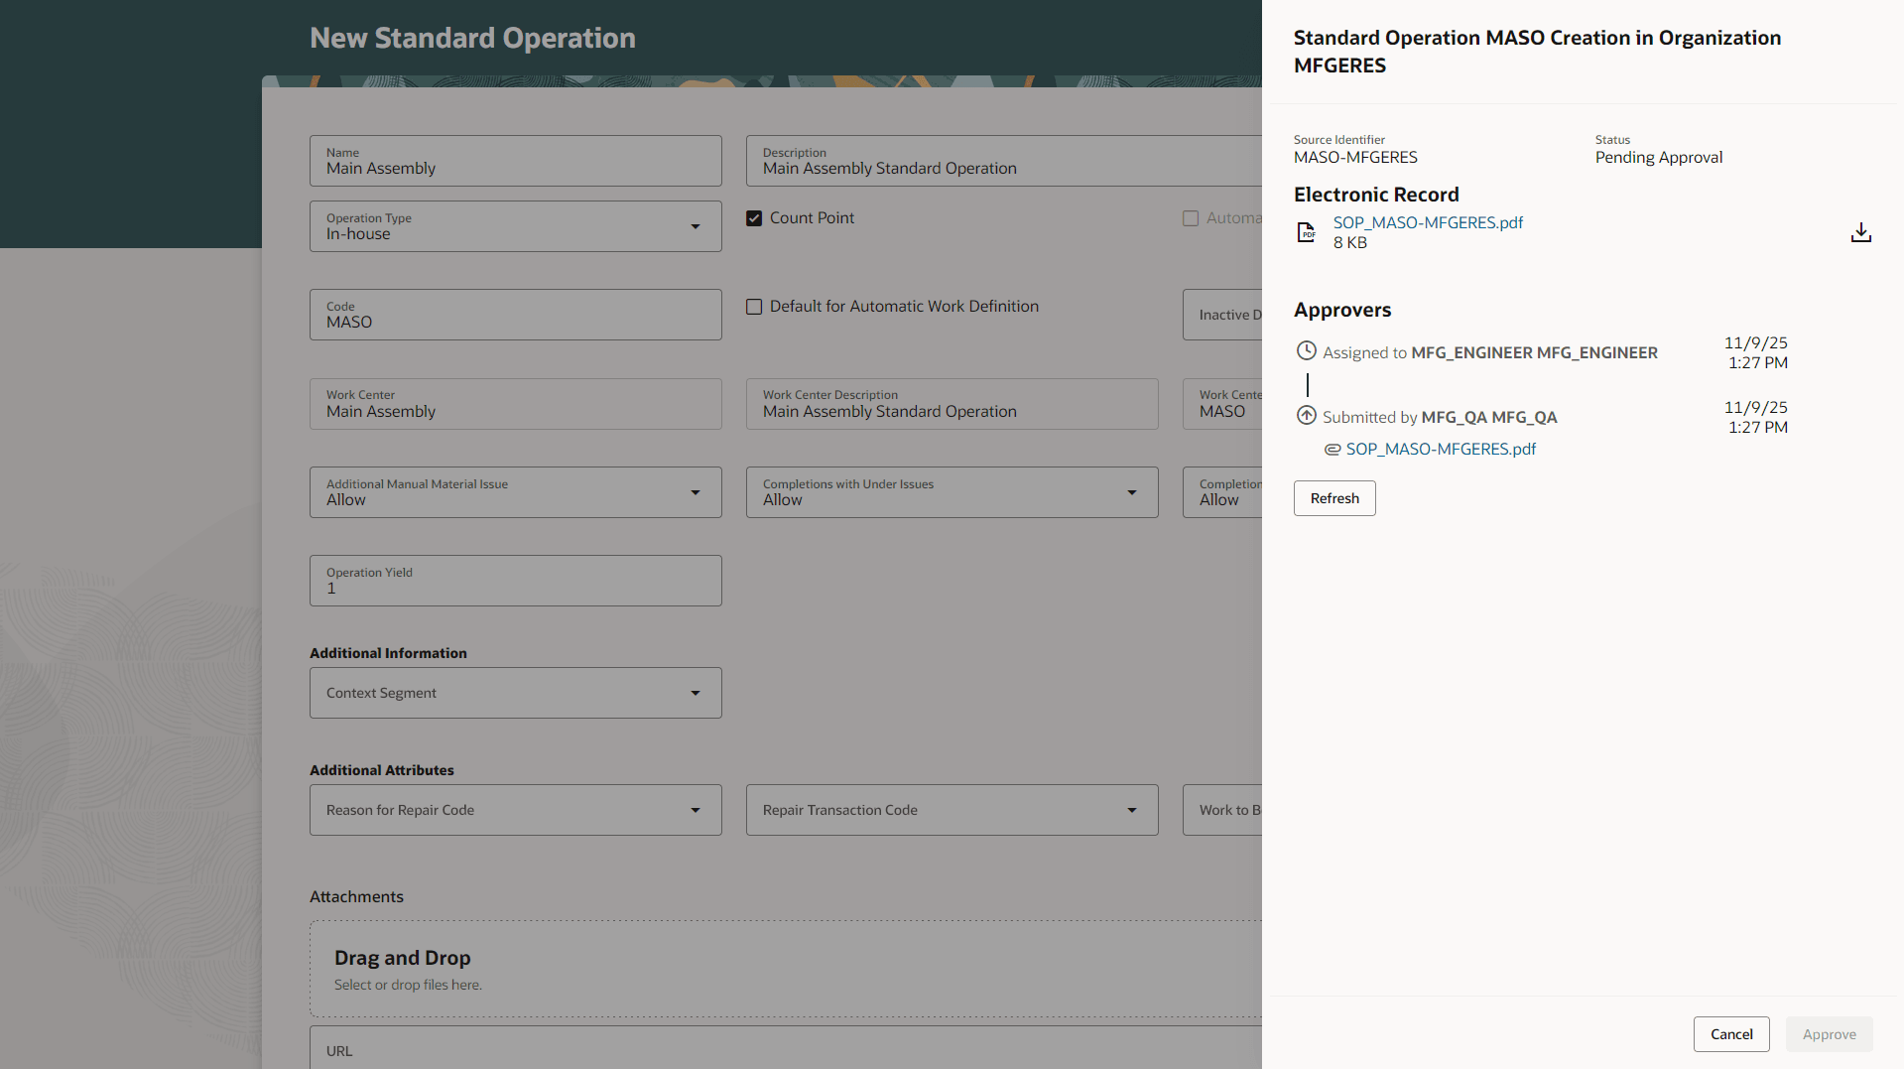Click the paperclip attachment icon under Submitted by
Screen dimensions: 1904x1069
click(1331, 449)
